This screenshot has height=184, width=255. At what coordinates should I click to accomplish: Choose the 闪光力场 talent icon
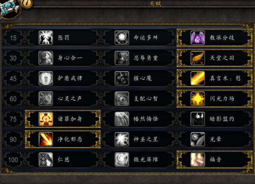(198, 99)
